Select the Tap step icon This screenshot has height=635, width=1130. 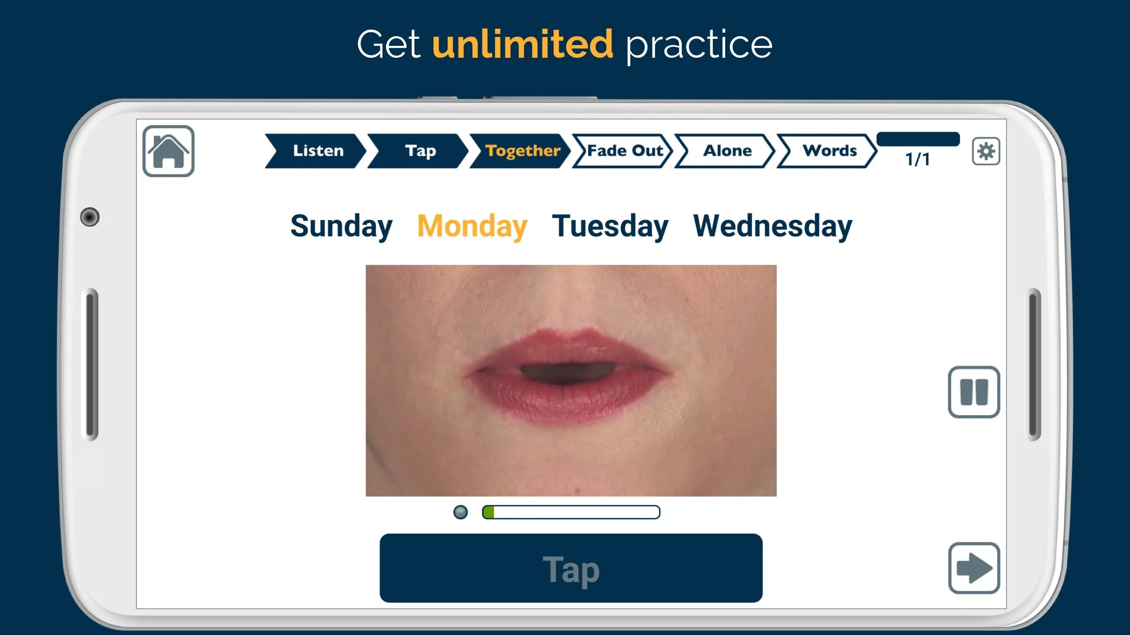pos(419,149)
